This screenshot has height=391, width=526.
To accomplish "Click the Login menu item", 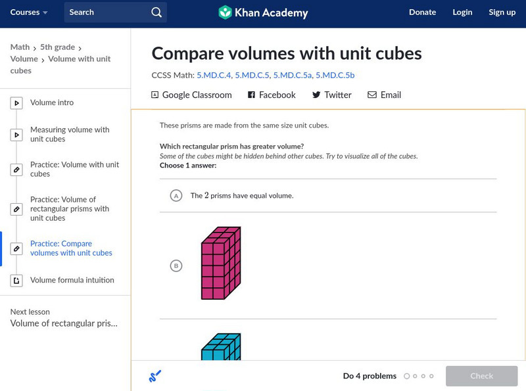I will [462, 12].
